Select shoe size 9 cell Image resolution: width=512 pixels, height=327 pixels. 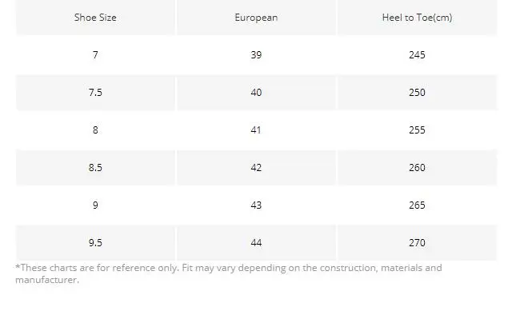(95, 205)
